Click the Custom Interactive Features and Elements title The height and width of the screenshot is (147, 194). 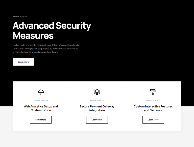[153, 108]
